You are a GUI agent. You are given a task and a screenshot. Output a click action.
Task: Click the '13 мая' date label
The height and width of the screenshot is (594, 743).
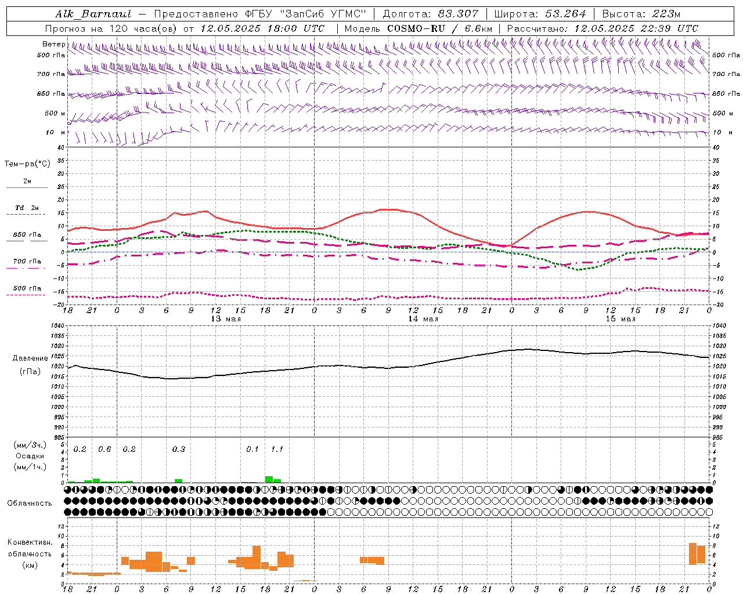point(225,318)
